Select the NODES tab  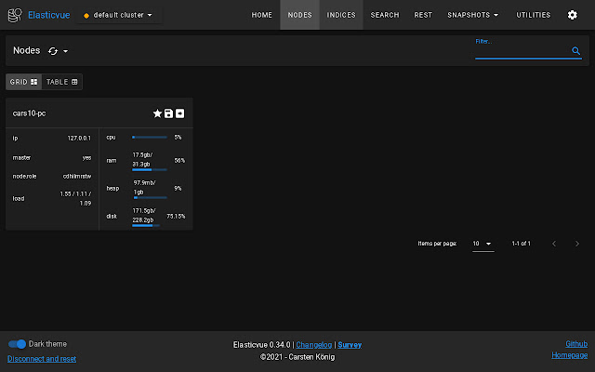(299, 15)
